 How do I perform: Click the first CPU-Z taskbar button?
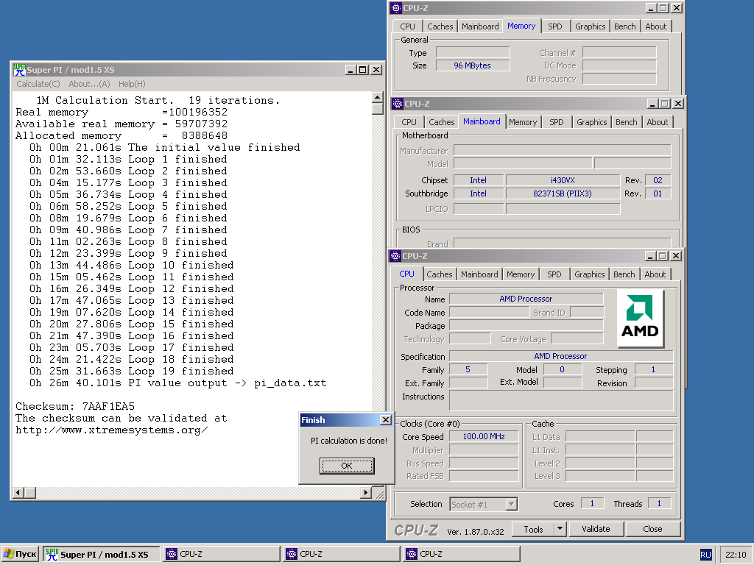(221, 554)
